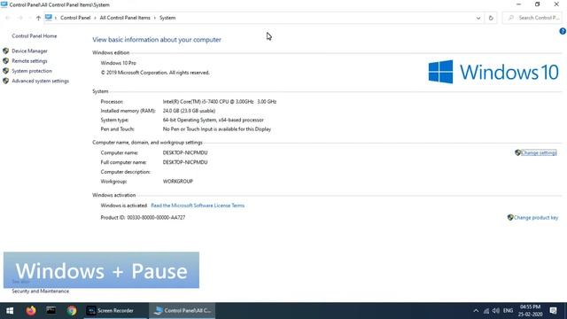Click the Product ID number text
The image size is (567, 319).
pyautogui.click(x=156, y=218)
